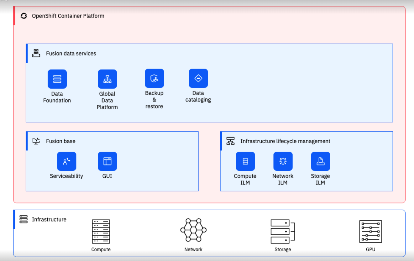Screen dimensions: 414x261
Task: Click the Storage ILM label
Action: [320, 179]
